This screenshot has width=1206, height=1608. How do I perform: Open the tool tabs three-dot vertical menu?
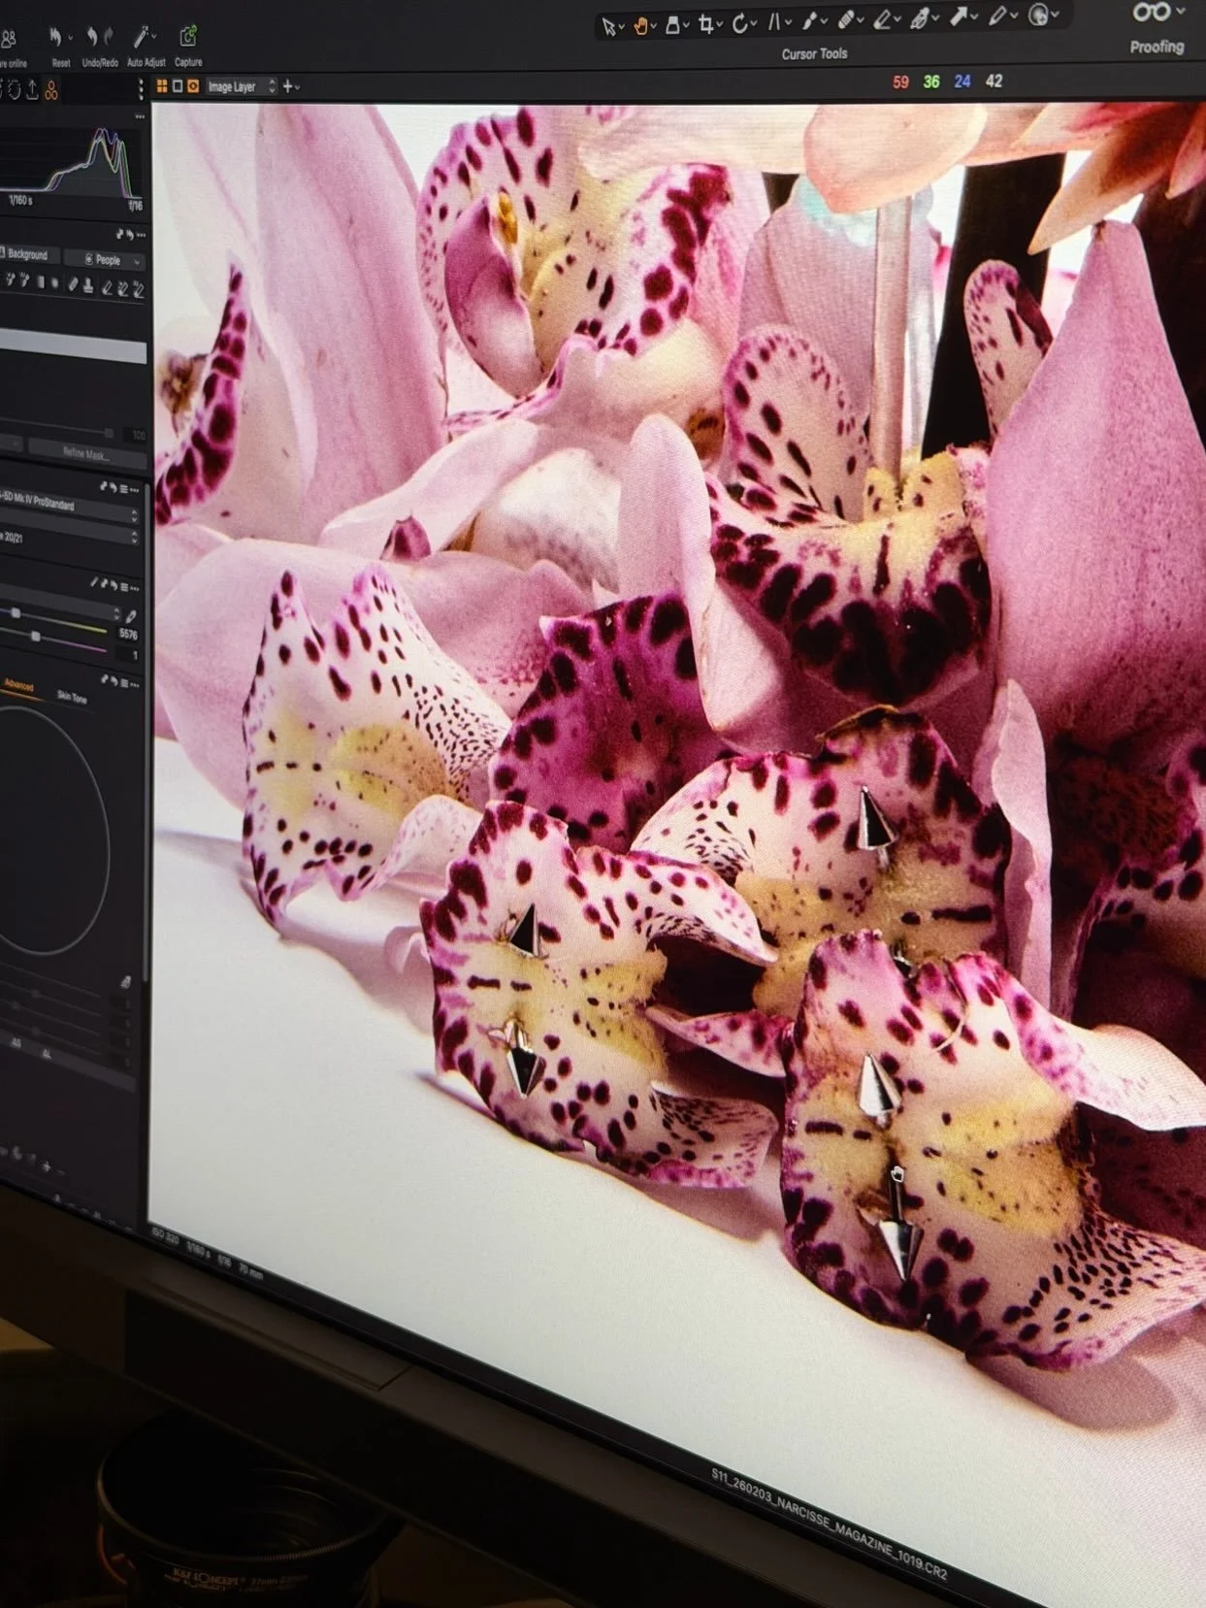[x=141, y=89]
